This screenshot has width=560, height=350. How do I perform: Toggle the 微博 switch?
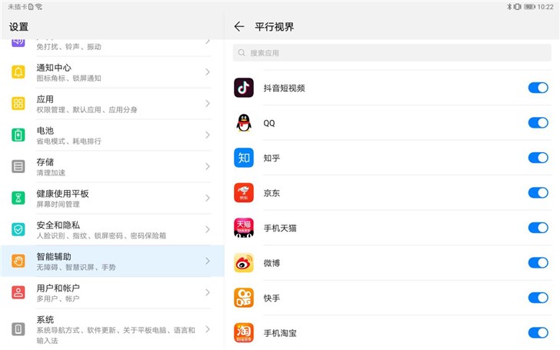coord(538,262)
